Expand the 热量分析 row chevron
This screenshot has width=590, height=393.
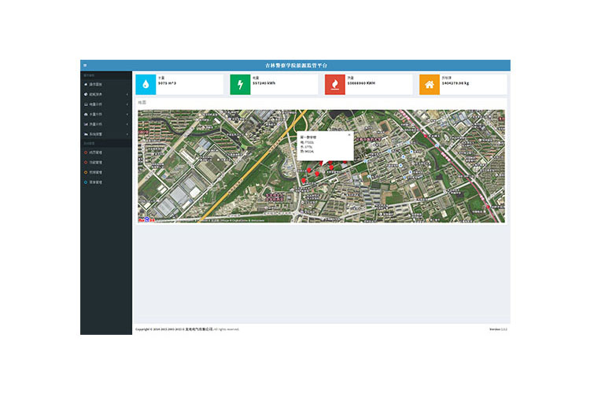click(x=127, y=124)
